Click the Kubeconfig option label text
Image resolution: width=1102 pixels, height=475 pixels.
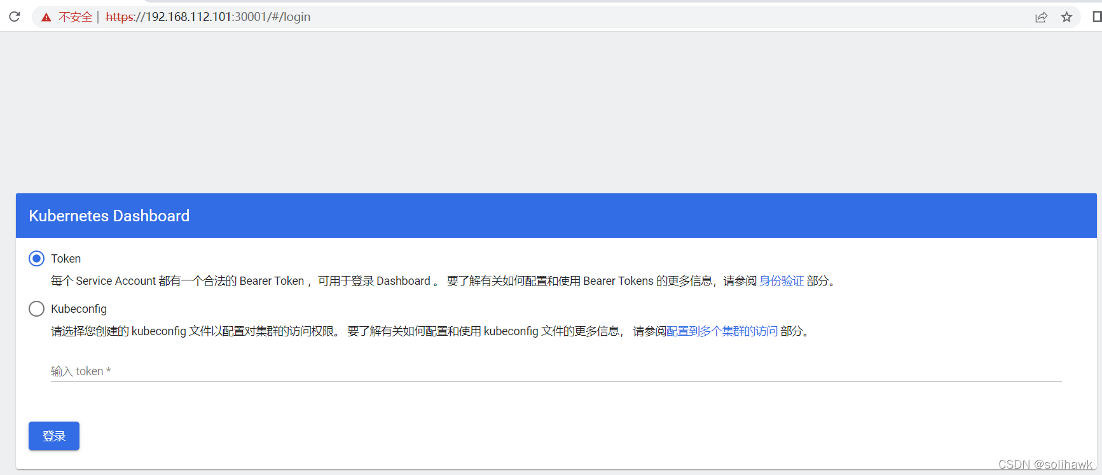coord(79,309)
